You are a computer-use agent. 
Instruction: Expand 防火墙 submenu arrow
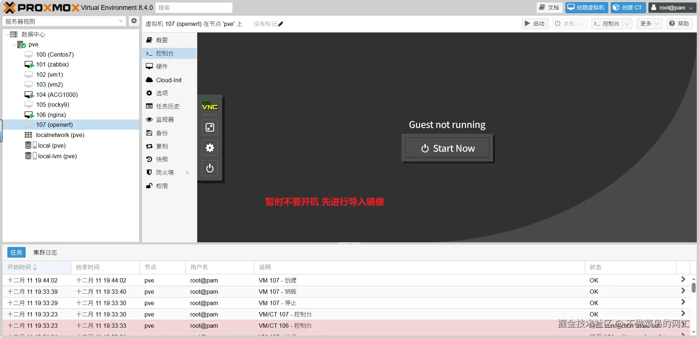(188, 172)
